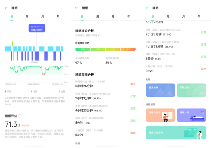
Task: Tap the back arrow on the right screen
Action: pos(147,8)
